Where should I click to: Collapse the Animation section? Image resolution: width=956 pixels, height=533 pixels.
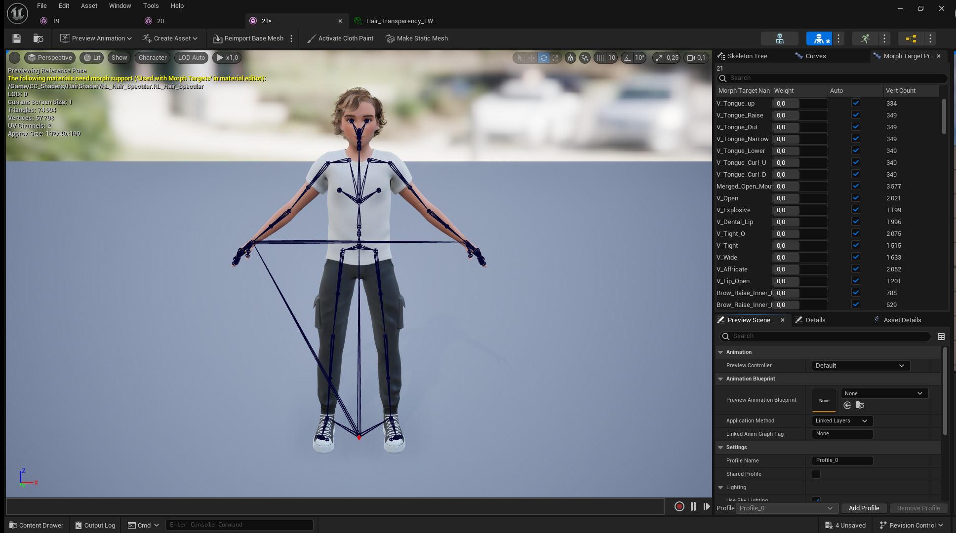click(720, 352)
